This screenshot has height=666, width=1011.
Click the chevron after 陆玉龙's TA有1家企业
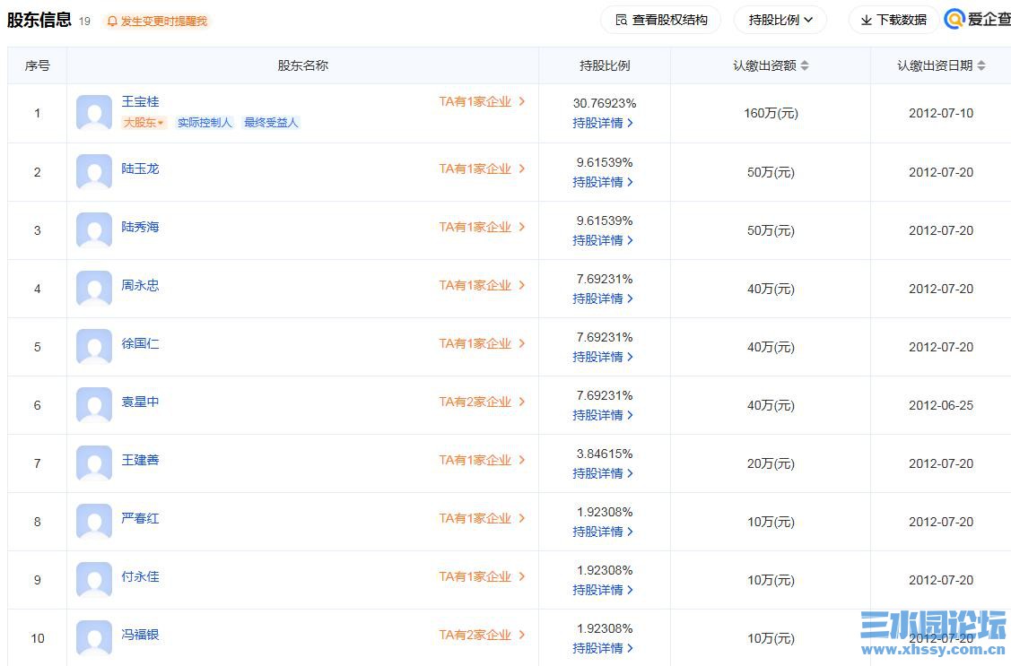pos(521,169)
